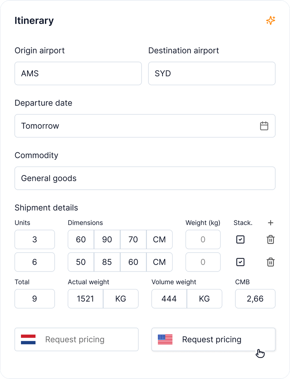Click the Origin airport field AMS

click(x=78, y=73)
